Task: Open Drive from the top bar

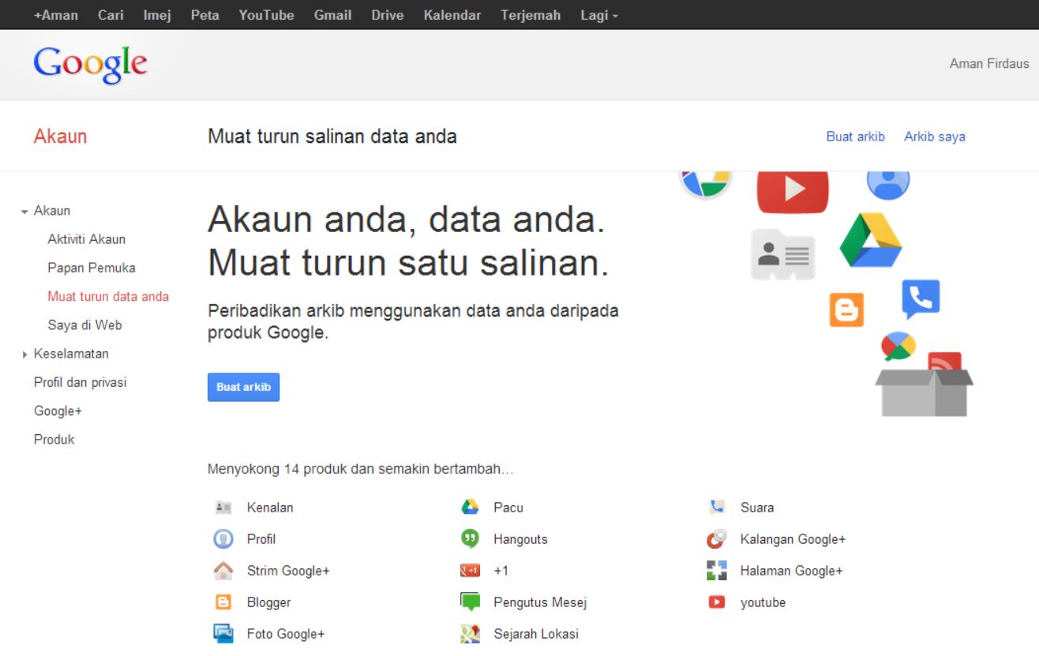Action: coord(388,15)
